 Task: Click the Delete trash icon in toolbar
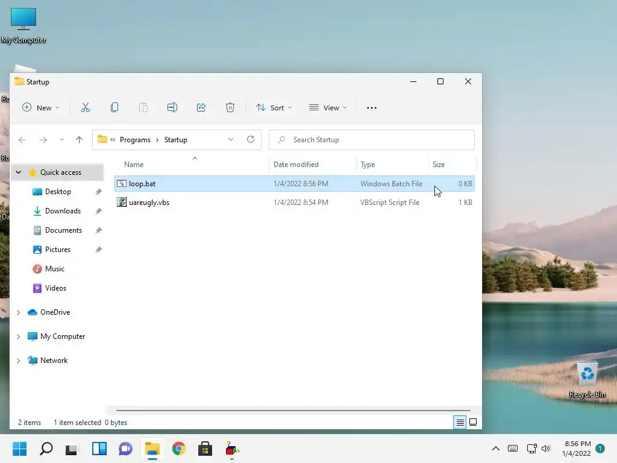(x=230, y=107)
